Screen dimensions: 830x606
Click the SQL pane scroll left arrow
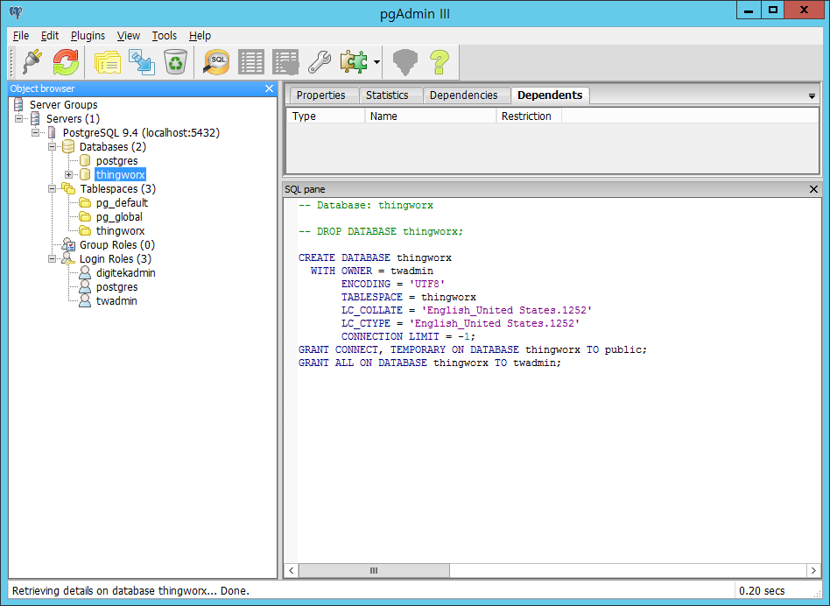[x=292, y=571]
